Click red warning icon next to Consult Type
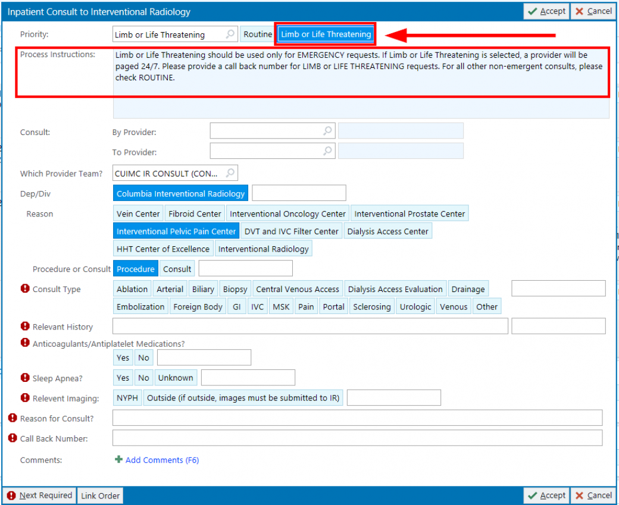Image resolution: width=619 pixels, height=505 pixels. tap(25, 288)
